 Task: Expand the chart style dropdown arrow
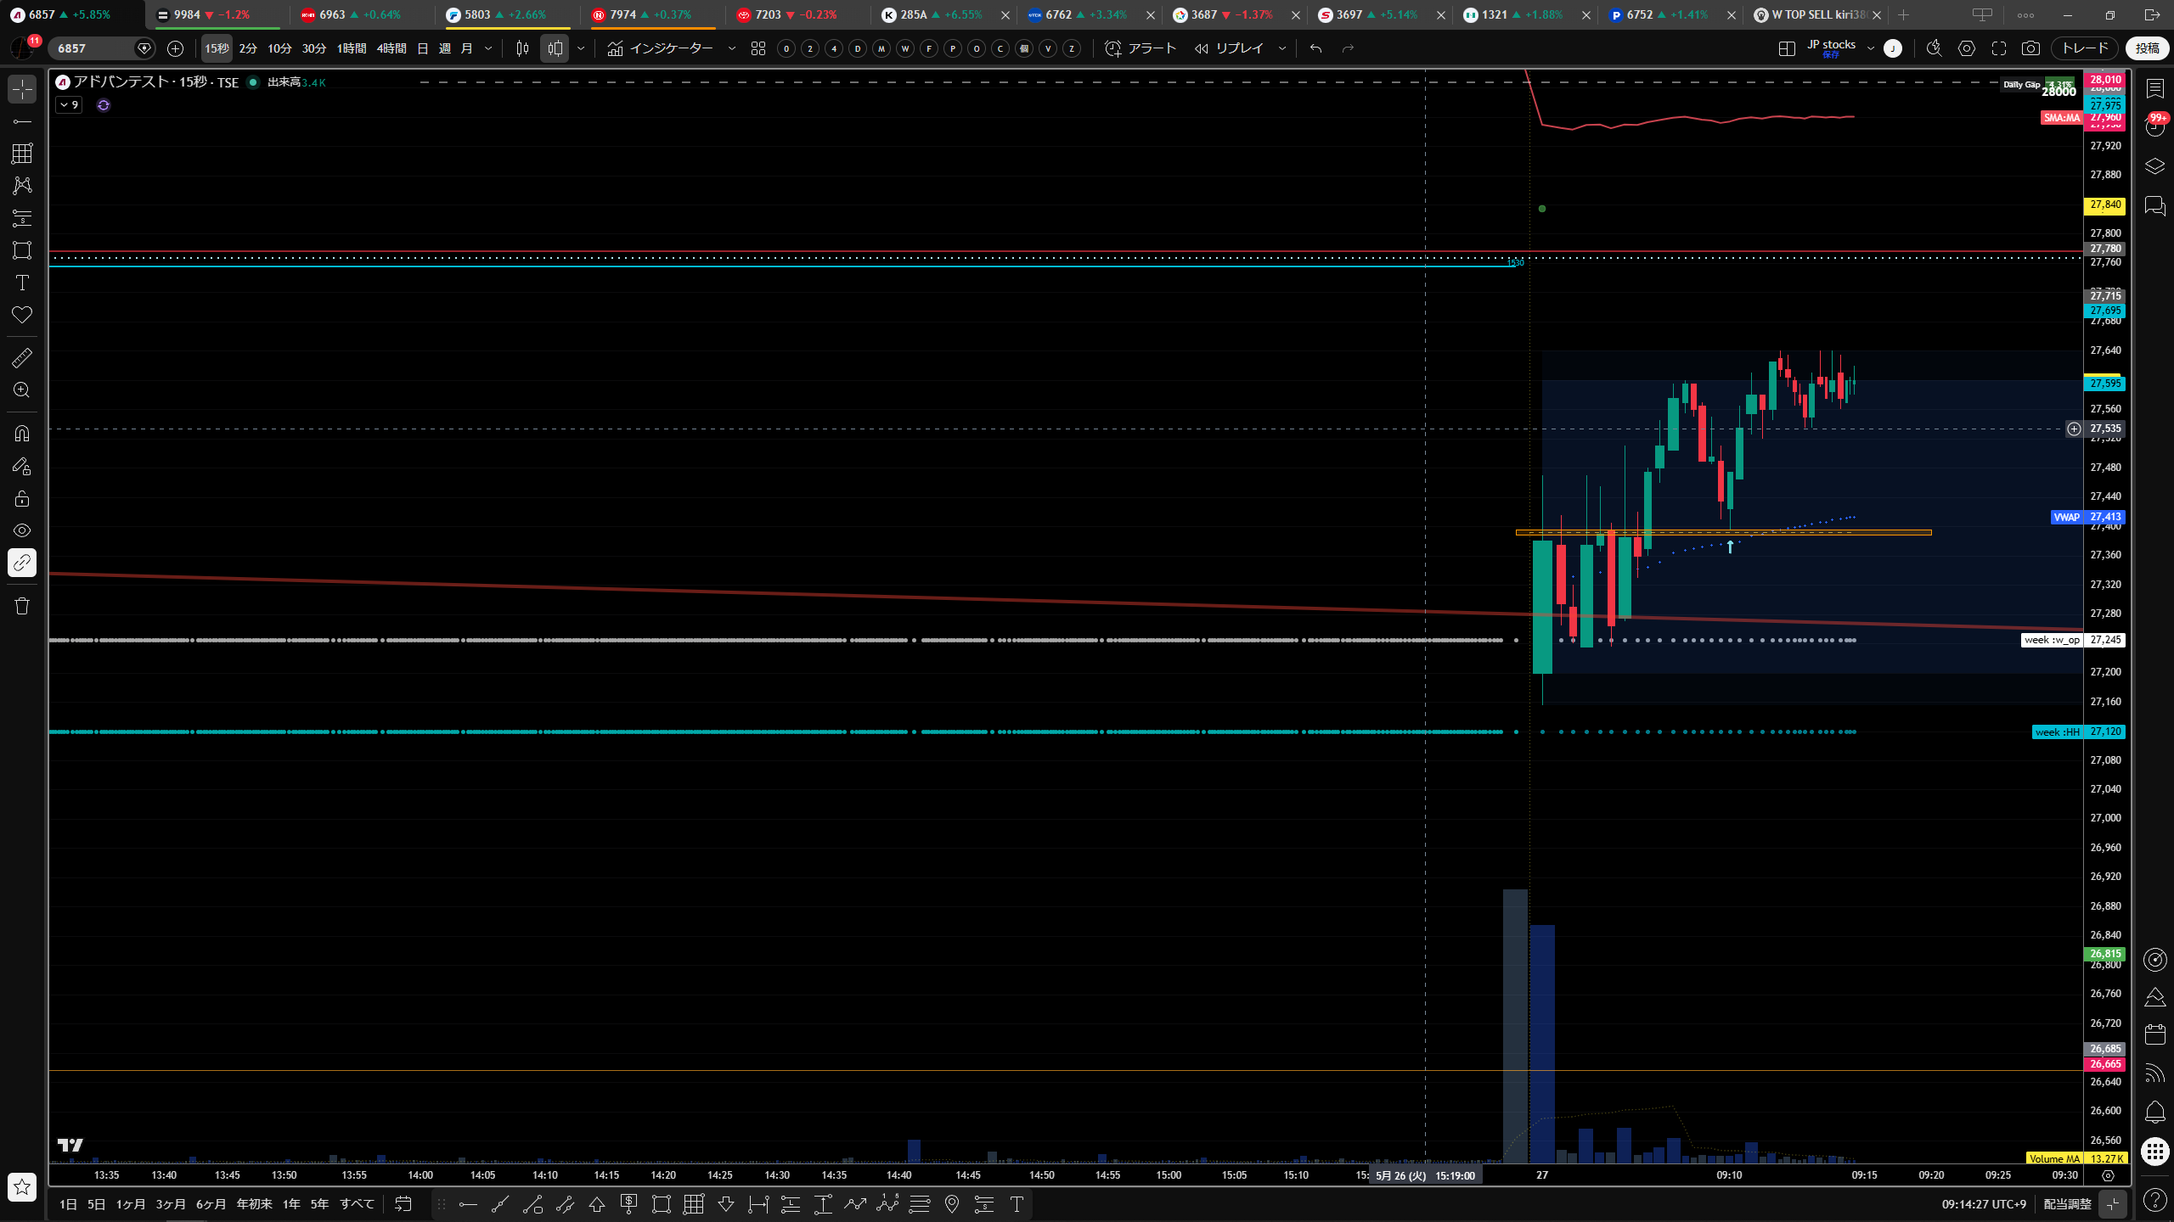(581, 48)
